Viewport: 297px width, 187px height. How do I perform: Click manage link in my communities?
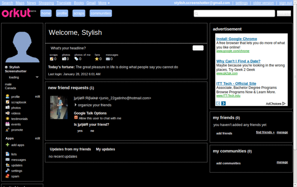point(282,162)
